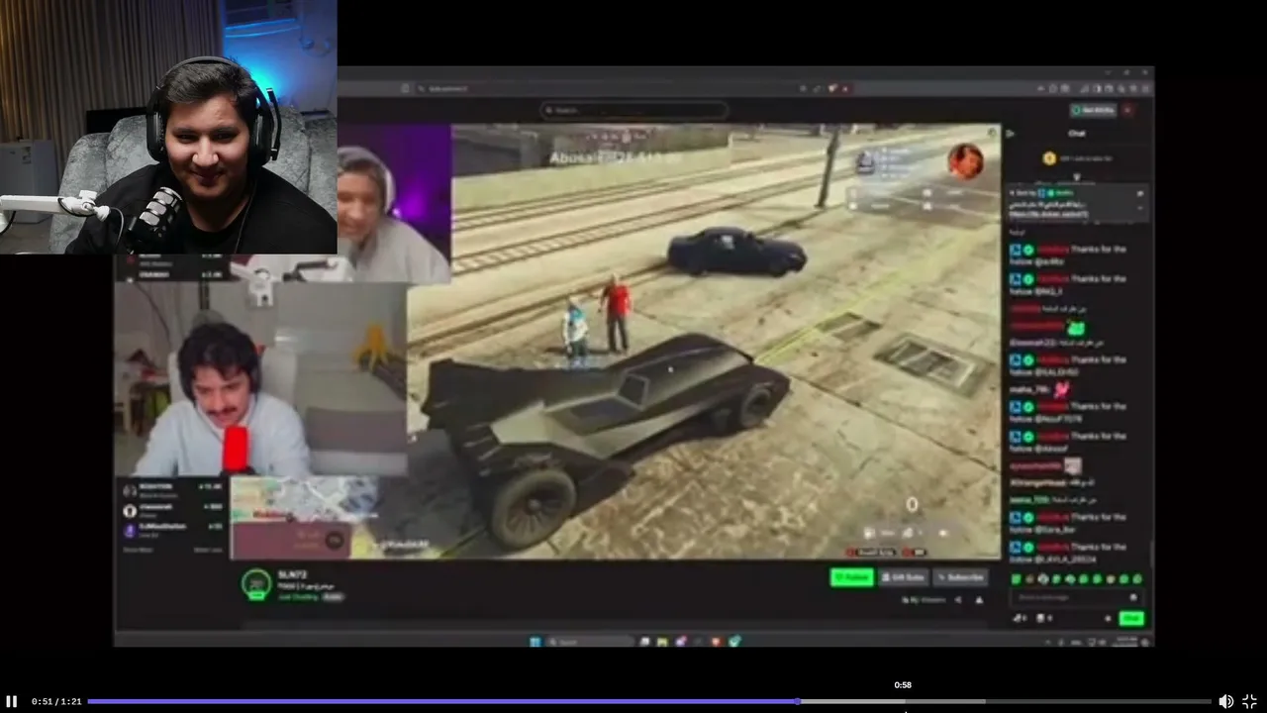1267x713 pixels.
Task: Seek using the video progress bar
Action: (x=649, y=701)
